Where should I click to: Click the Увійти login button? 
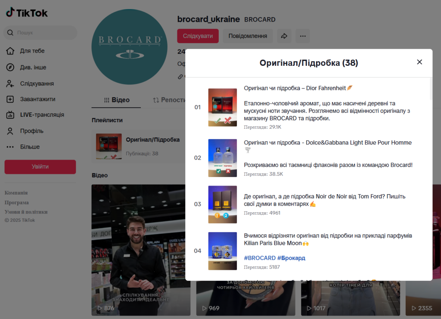[40, 167]
